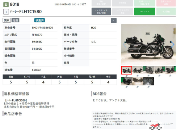Viewport: 181px width, 136px height.
Task: Select the red-outlined first thumbnail
Action: coord(127,70)
